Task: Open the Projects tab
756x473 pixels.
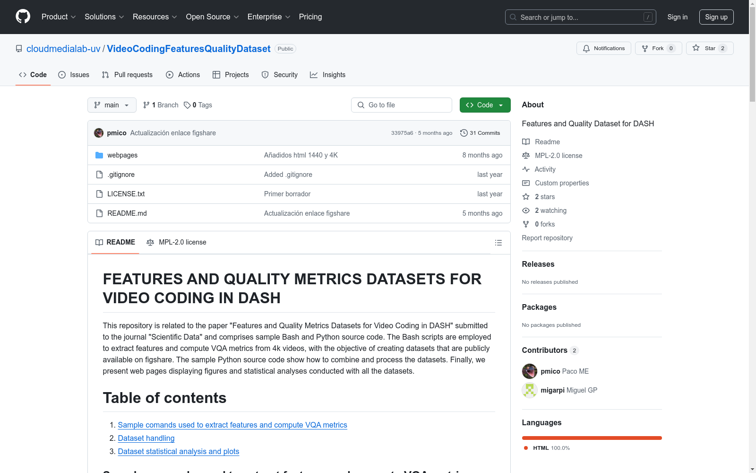Action: [231, 75]
